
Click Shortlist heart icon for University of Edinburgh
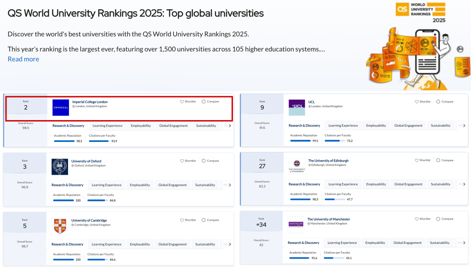(x=416, y=161)
